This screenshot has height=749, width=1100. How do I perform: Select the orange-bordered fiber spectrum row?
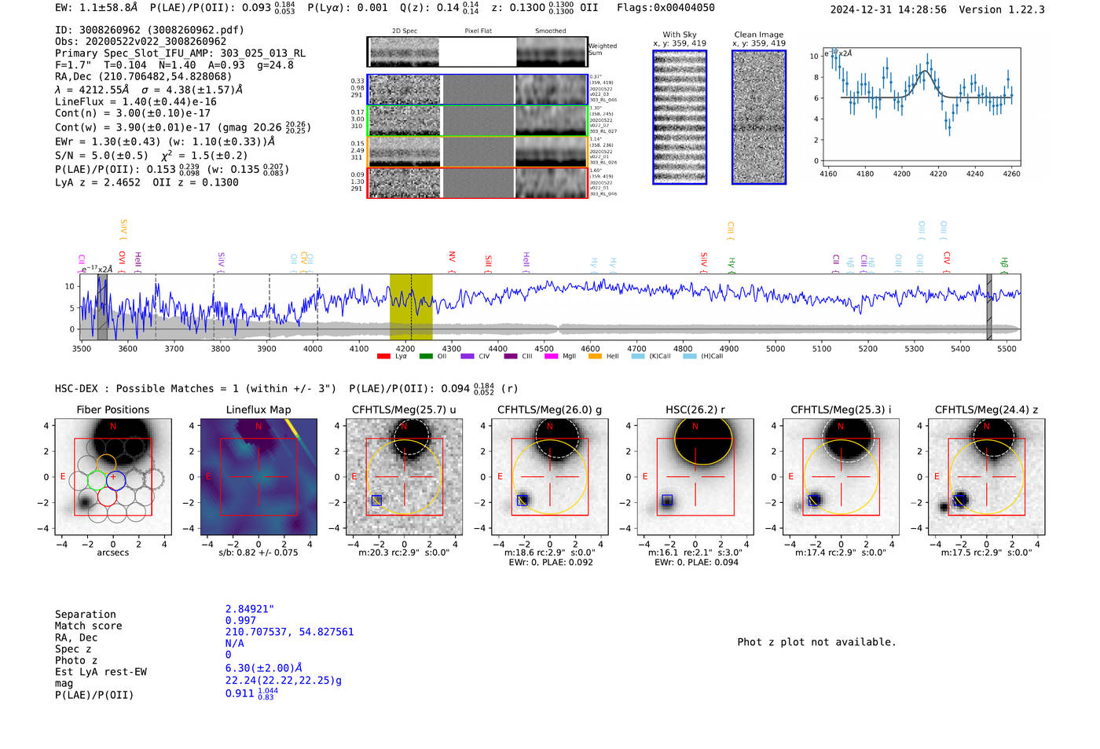[x=478, y=152]
